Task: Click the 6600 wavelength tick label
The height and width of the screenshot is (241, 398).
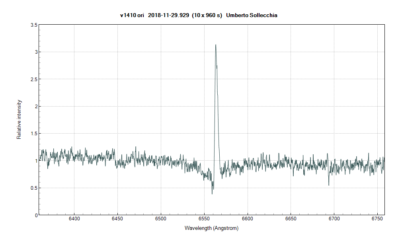Action: [247, 219]
